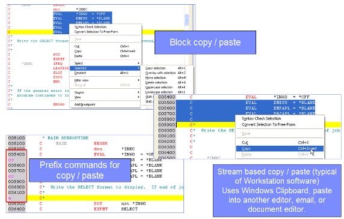Click the 'MAIN SUBROUTINE' comment line
The height and width of the screenshot is (219, 344).
[66, 138]
